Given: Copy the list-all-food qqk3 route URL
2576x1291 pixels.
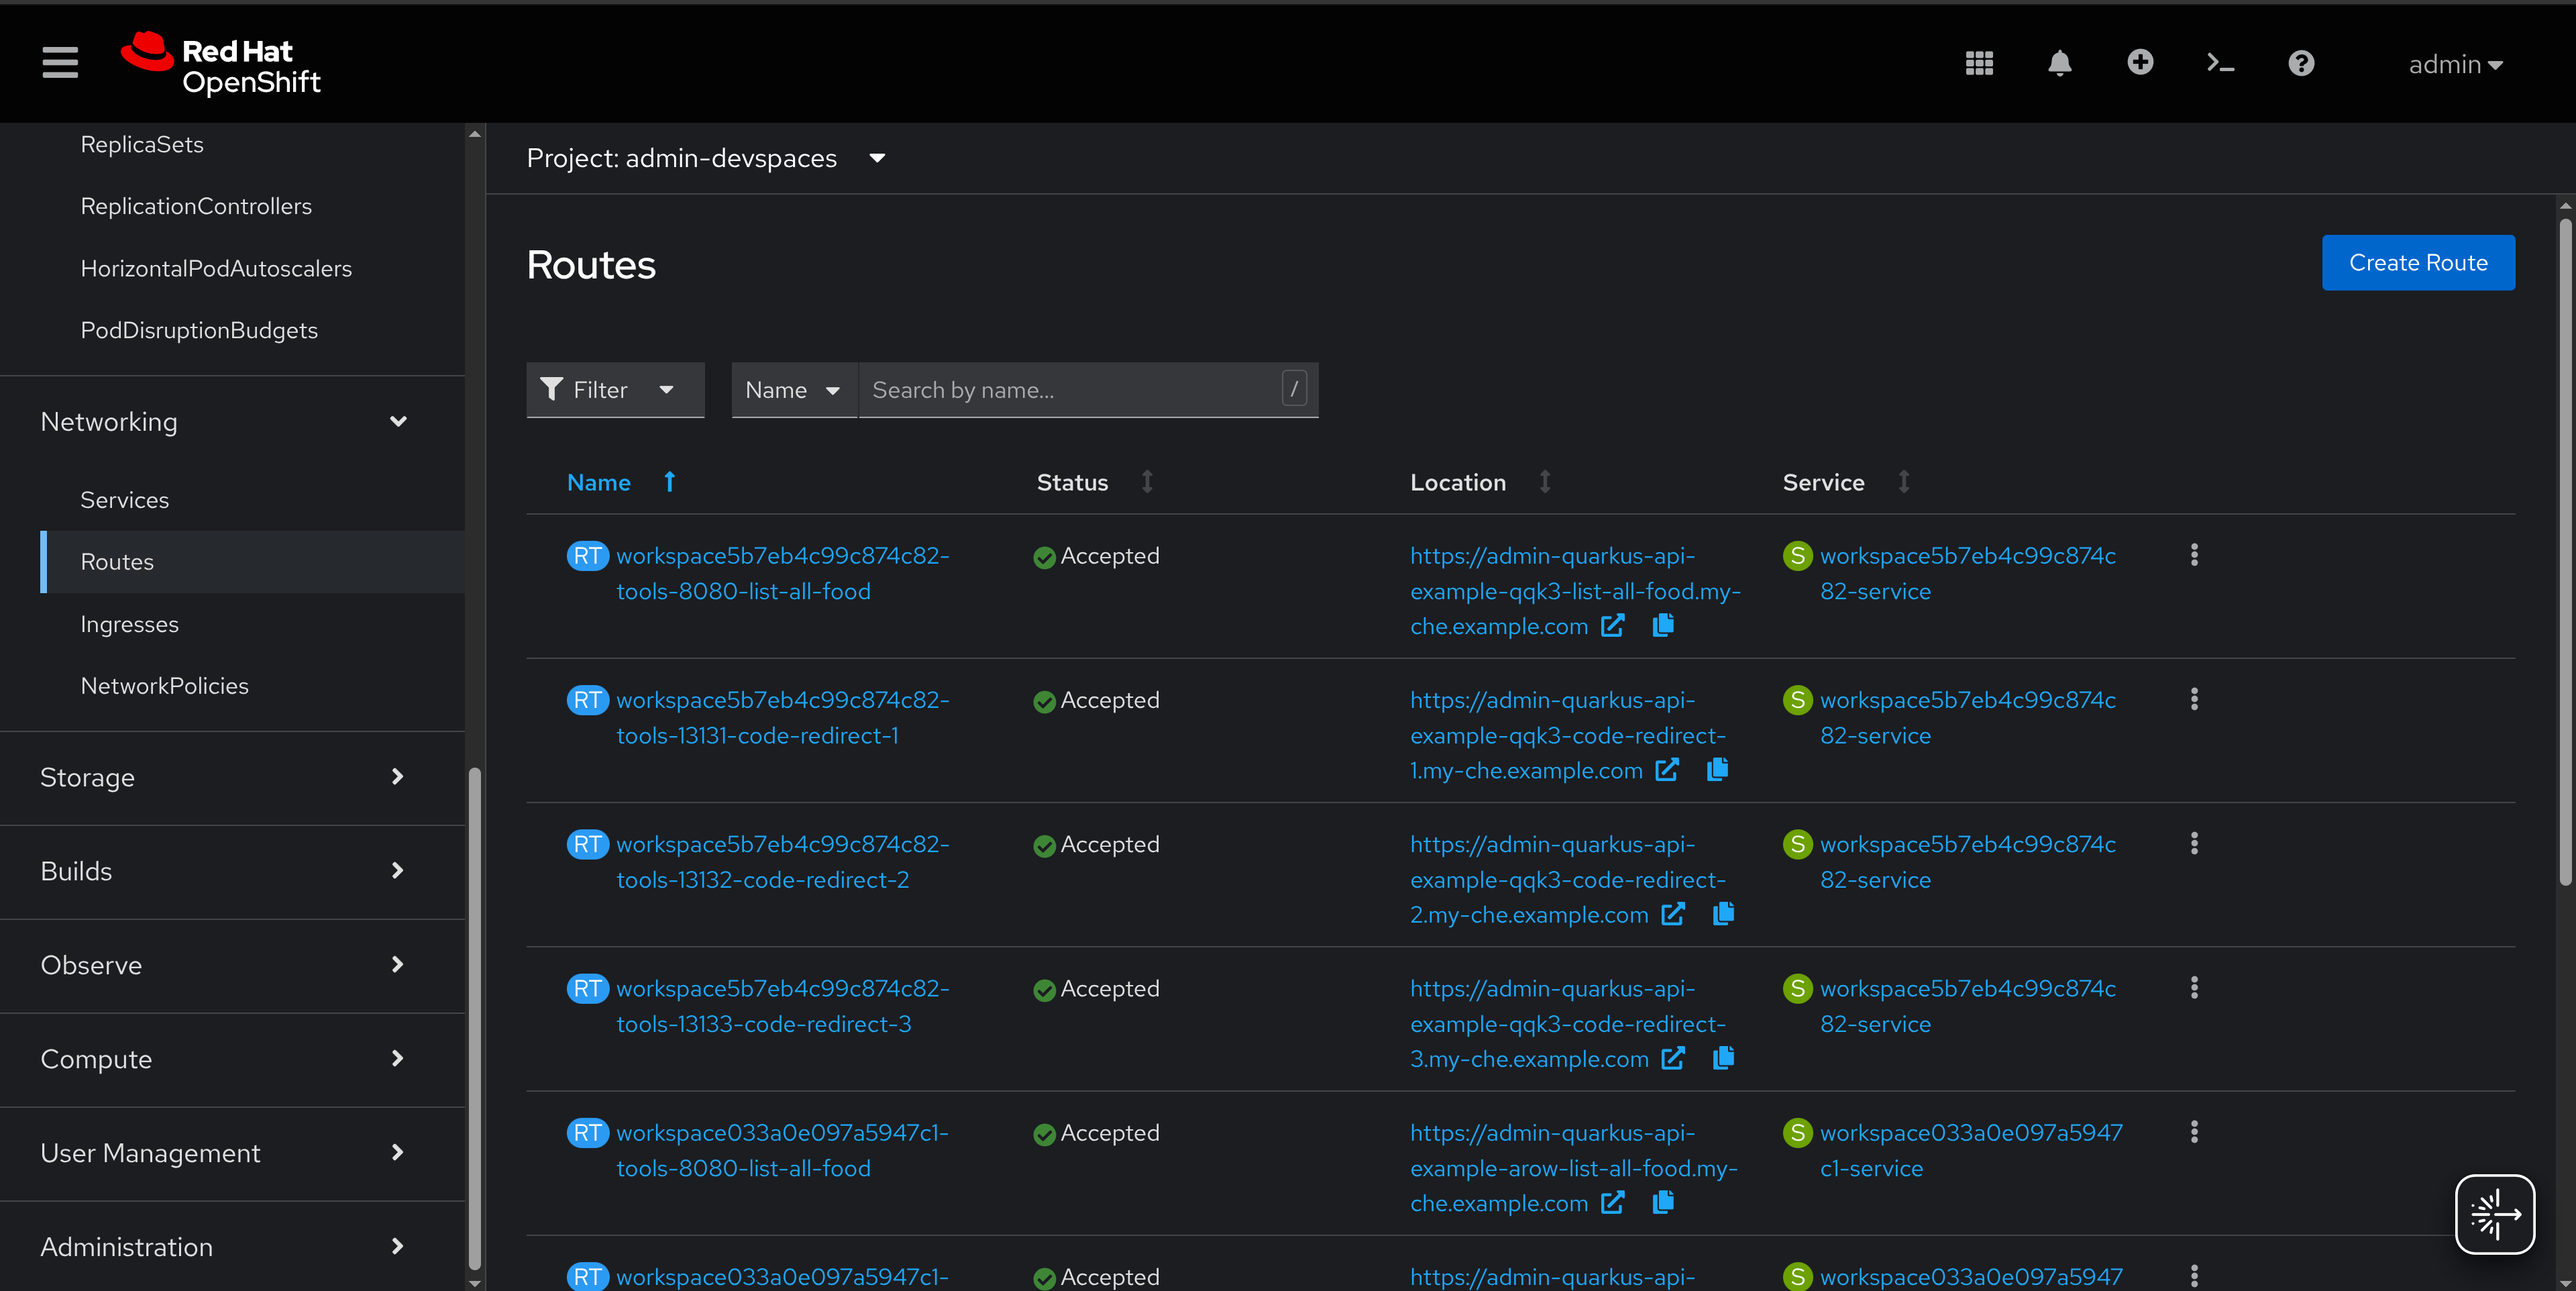Looking at the screenshot, I should tap(1663, 625).
